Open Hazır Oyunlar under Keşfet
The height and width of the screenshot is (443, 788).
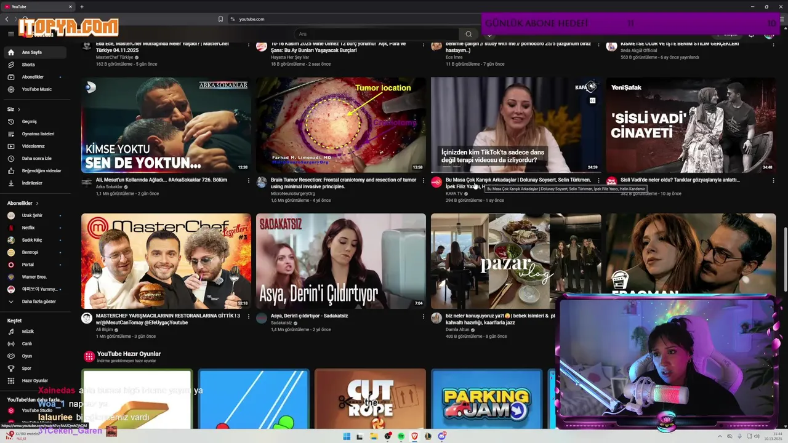pos(34,380)
